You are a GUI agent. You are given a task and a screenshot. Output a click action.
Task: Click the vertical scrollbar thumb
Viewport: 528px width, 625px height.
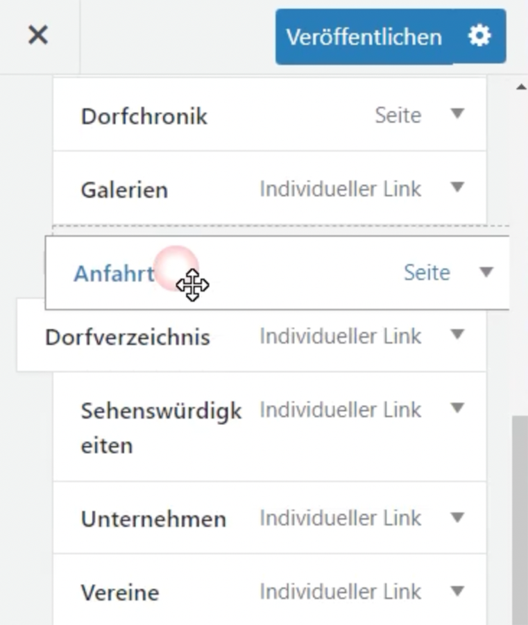(x=520, y=521)
